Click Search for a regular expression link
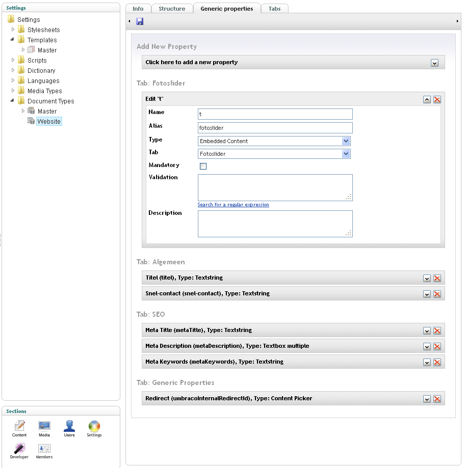The width and height of the screenshot is (465, 468). click(x=233, y=205)
